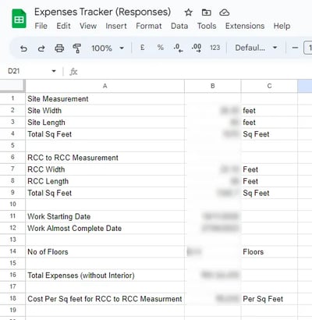Viewport: 312px width, 320px height.
Task: Open the File menu
Action: point(41,26)
